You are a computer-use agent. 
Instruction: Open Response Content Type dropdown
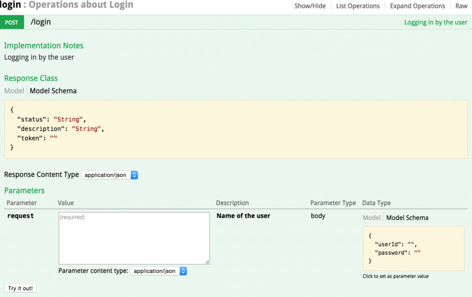click(106, 175)
